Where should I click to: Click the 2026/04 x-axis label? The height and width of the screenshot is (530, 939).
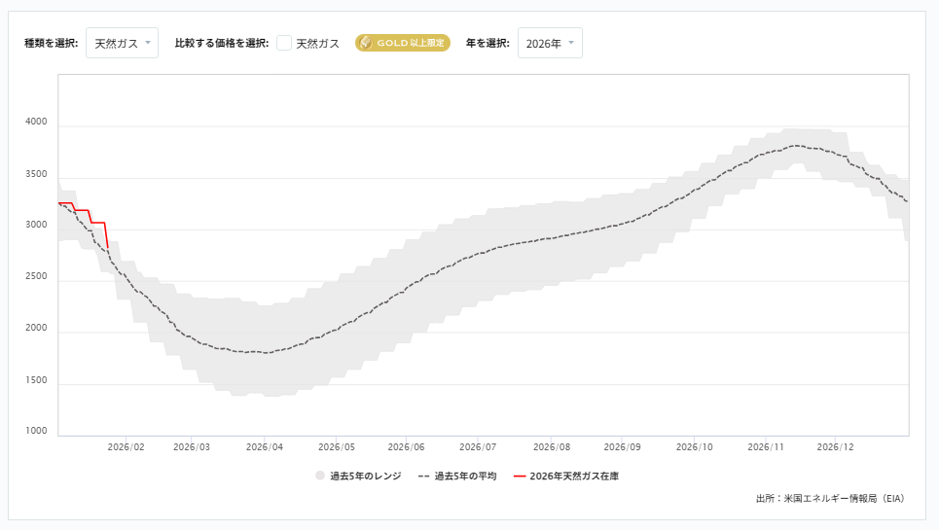[265, 447]
